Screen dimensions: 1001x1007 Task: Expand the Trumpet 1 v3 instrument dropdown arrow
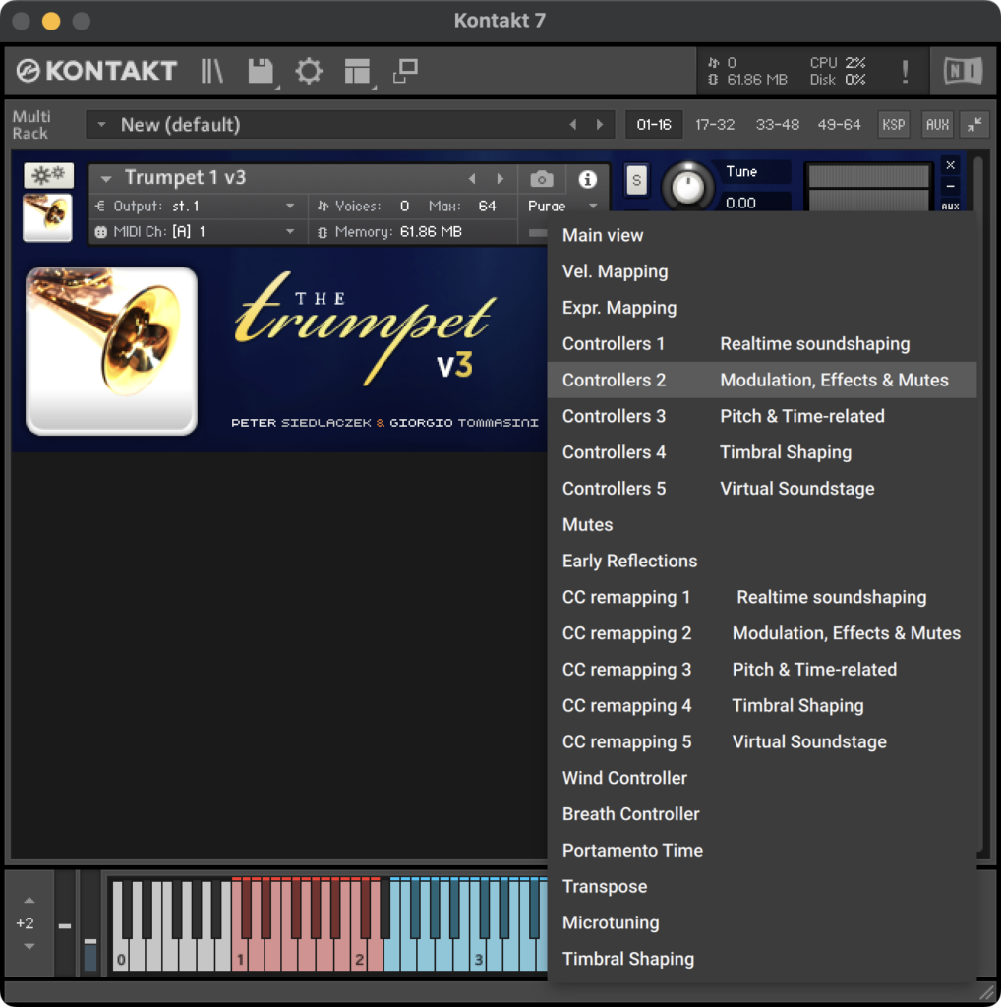point(106,179)
